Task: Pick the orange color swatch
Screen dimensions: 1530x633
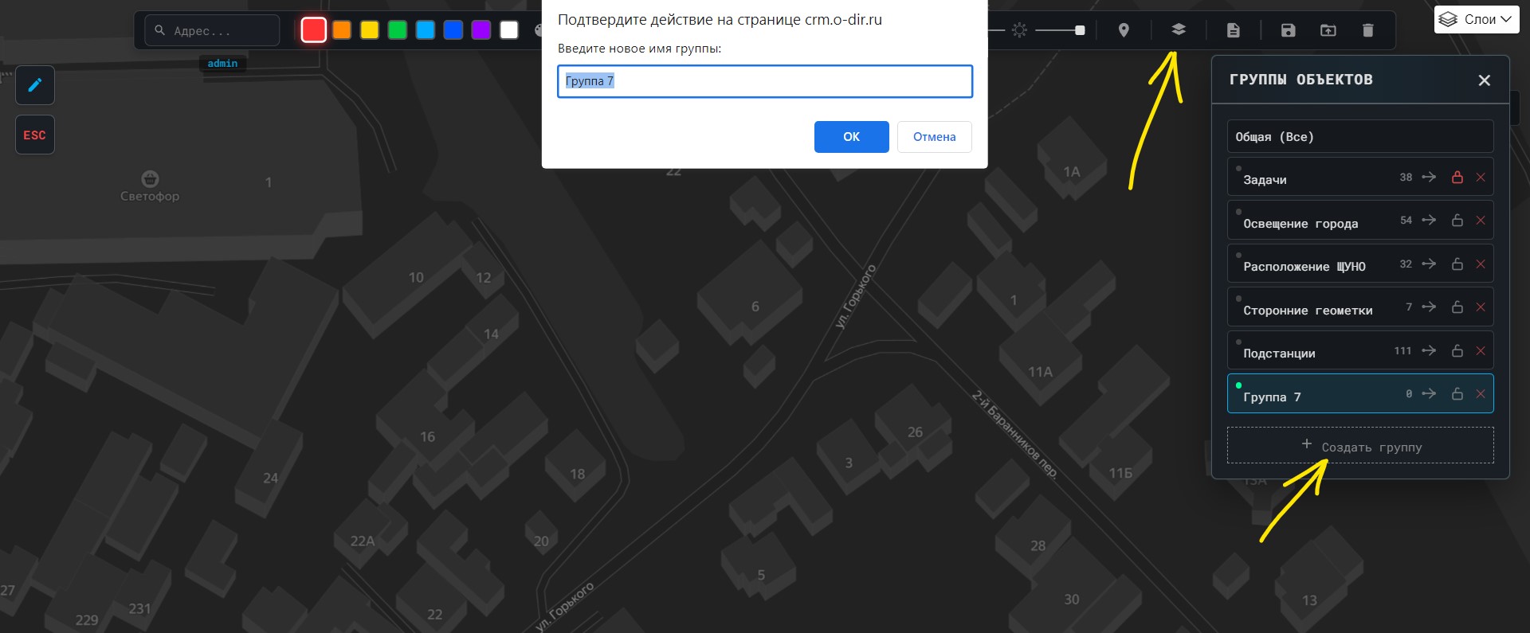Action: pos(342,30)
